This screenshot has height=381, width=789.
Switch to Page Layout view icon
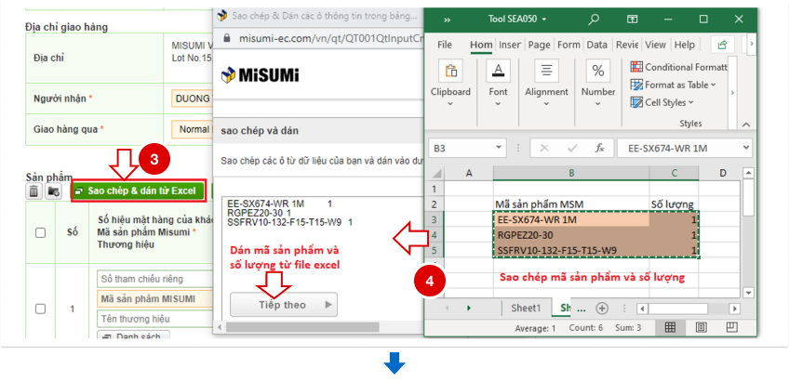coord(701,328)
